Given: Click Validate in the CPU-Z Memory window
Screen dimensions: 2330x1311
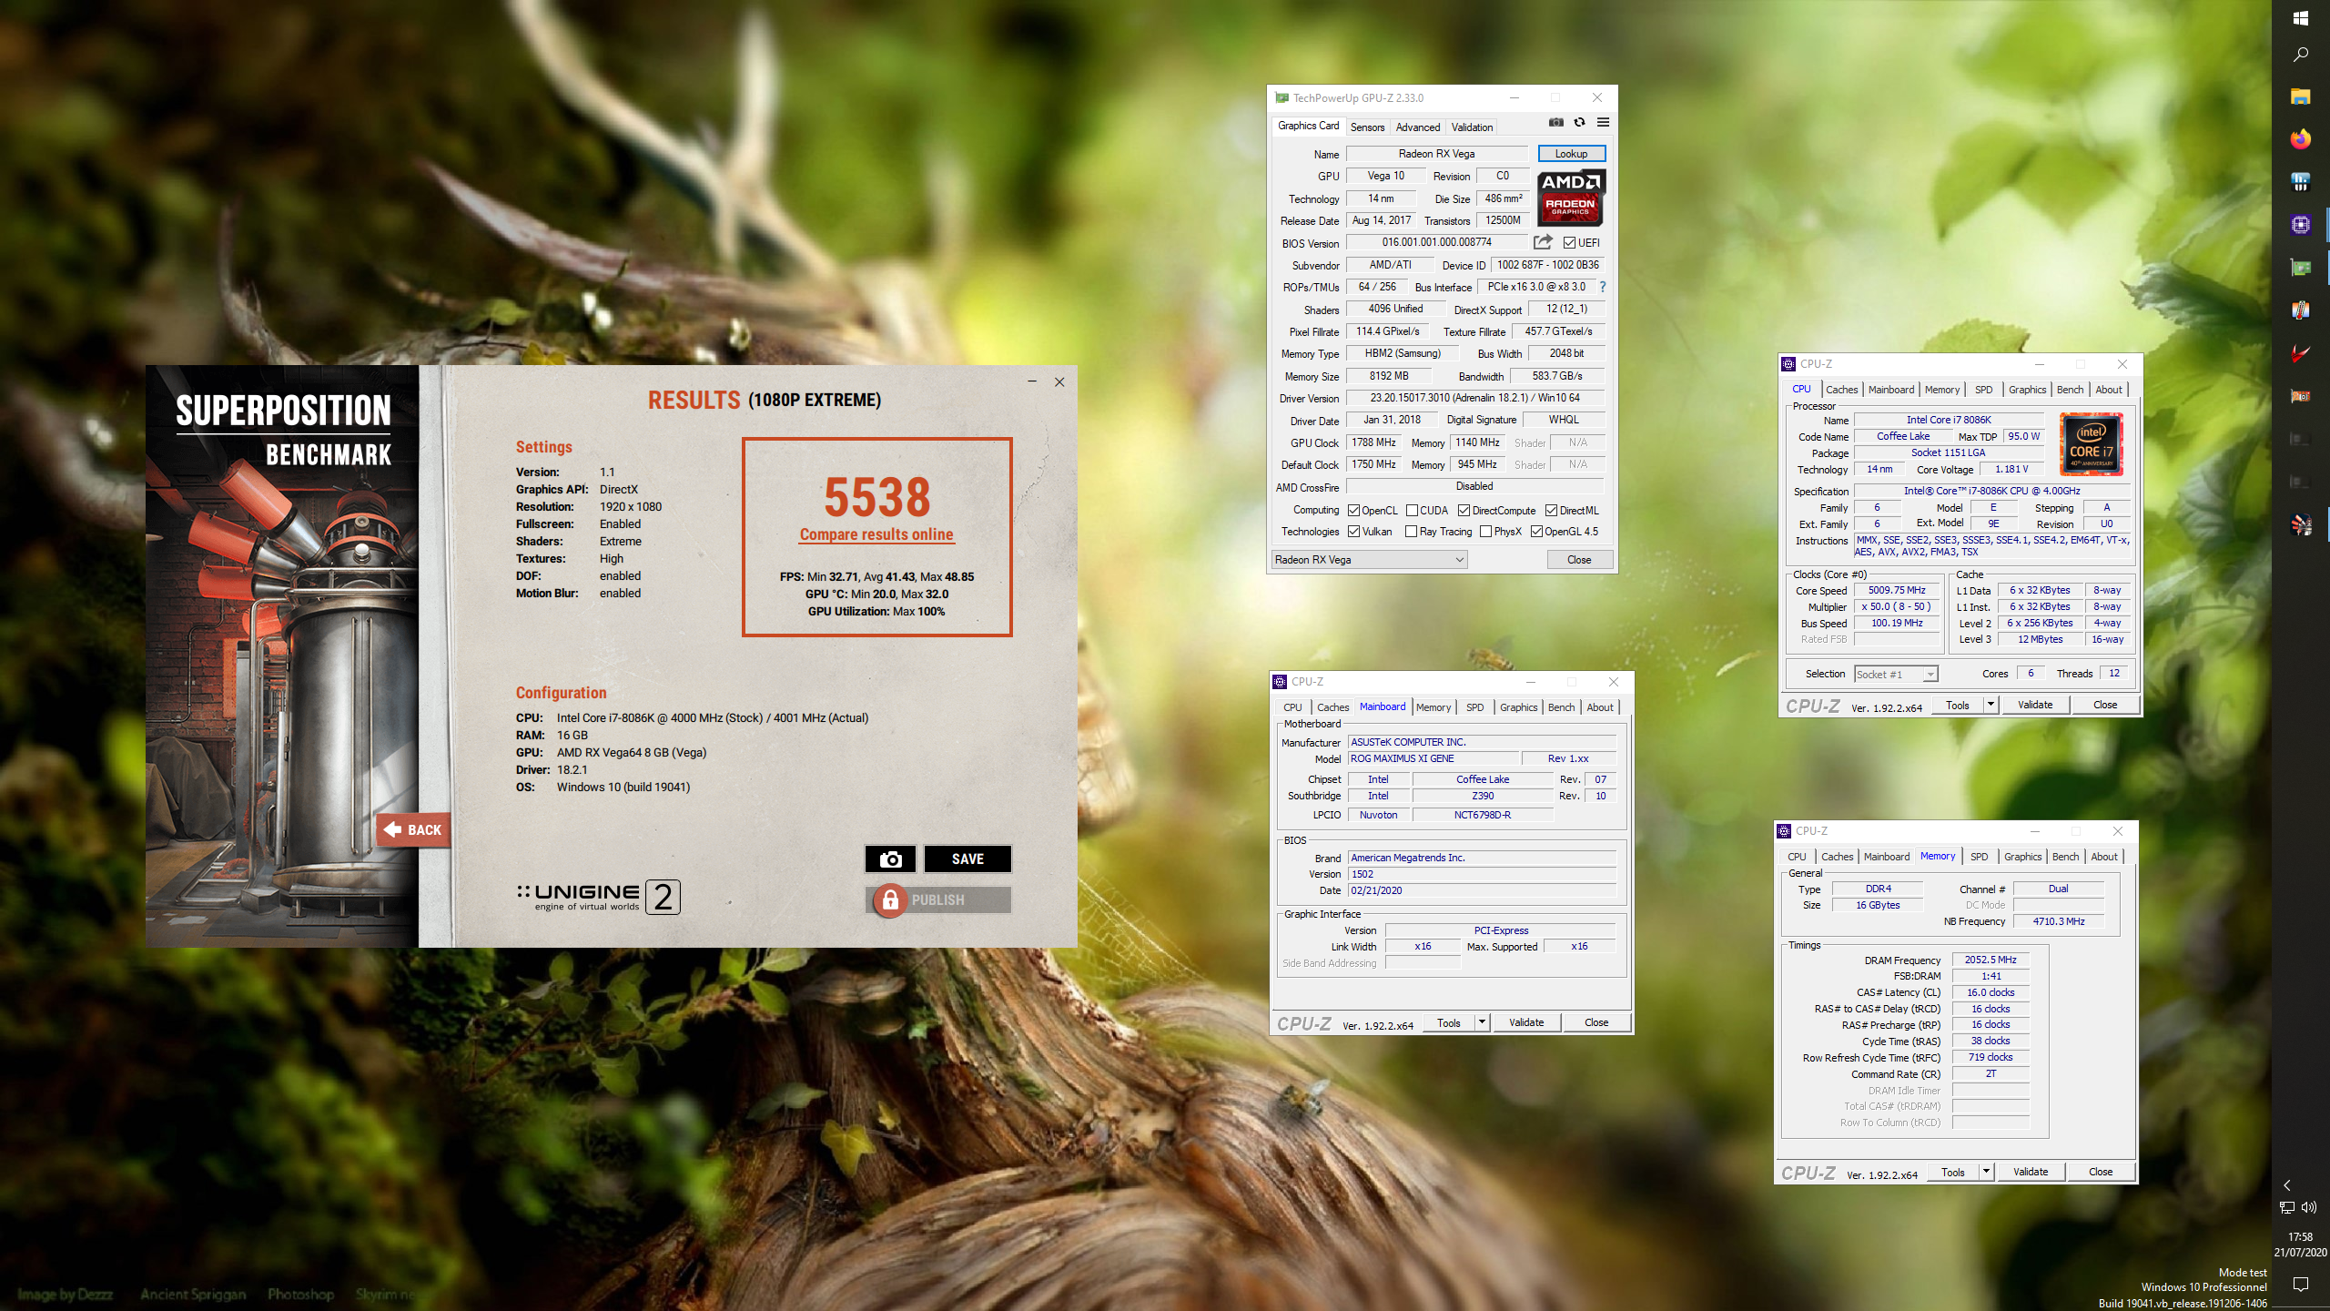Looking at the screenshot, I should [2031, 1172].
